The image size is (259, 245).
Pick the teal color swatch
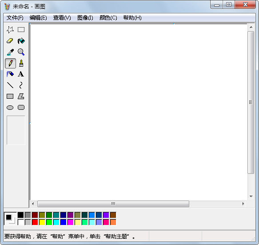click(56, 215)
